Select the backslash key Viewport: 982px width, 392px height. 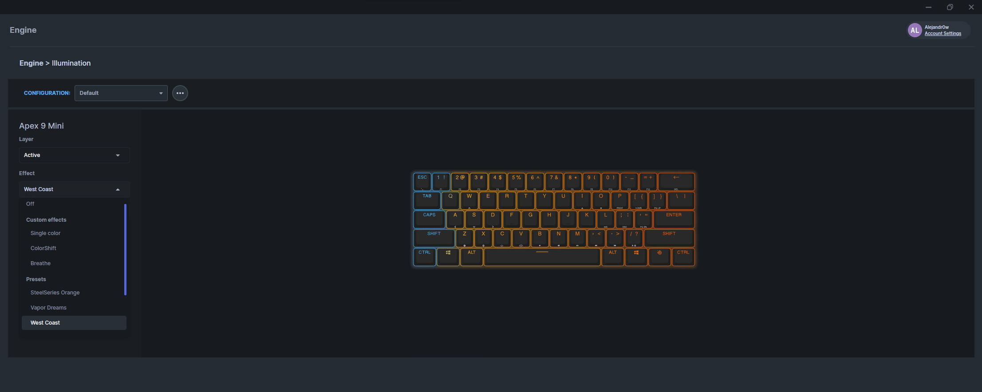click(681, 200)
